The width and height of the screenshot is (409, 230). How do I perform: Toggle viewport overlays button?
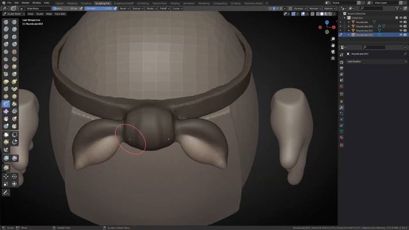point(303,14)
